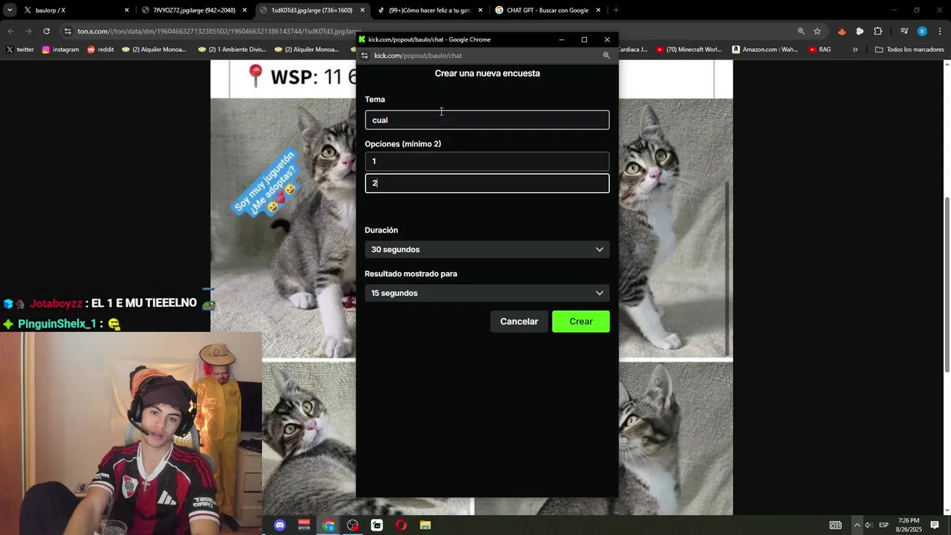
Task: Click the ESP language indicator
Action: (x=883, y=525)
